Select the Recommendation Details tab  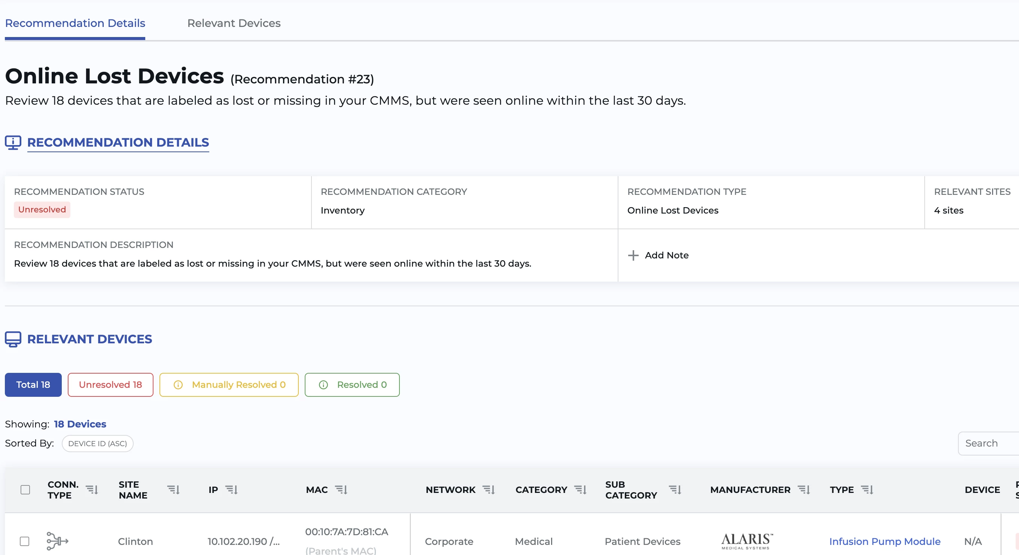coord(75,23)
